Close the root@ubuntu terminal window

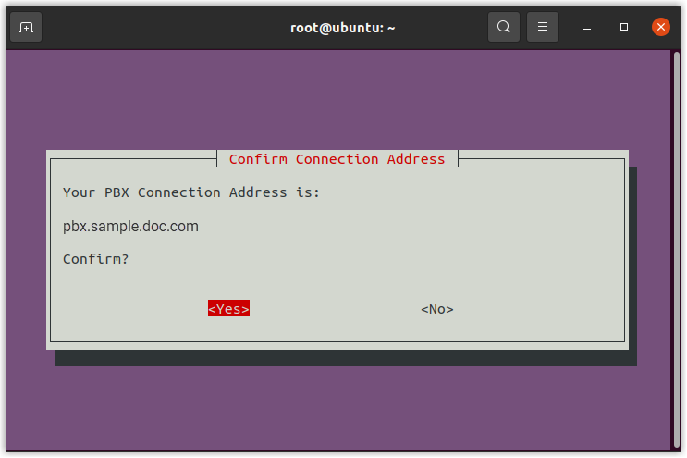click(660, 27)
